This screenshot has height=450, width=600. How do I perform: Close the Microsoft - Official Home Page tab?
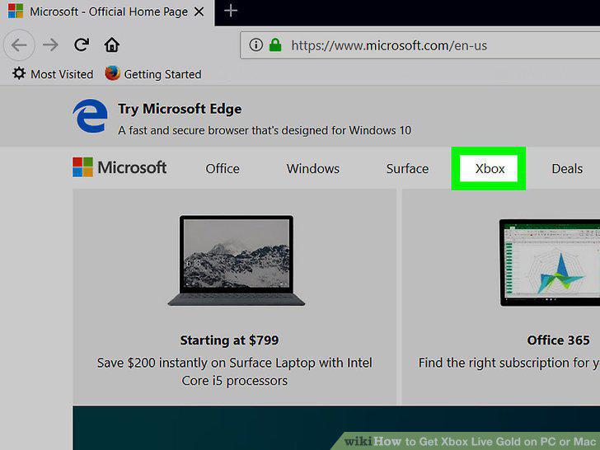199,12
